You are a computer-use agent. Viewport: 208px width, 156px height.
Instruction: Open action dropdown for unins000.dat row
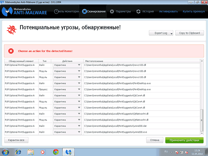tap(67, 126)
